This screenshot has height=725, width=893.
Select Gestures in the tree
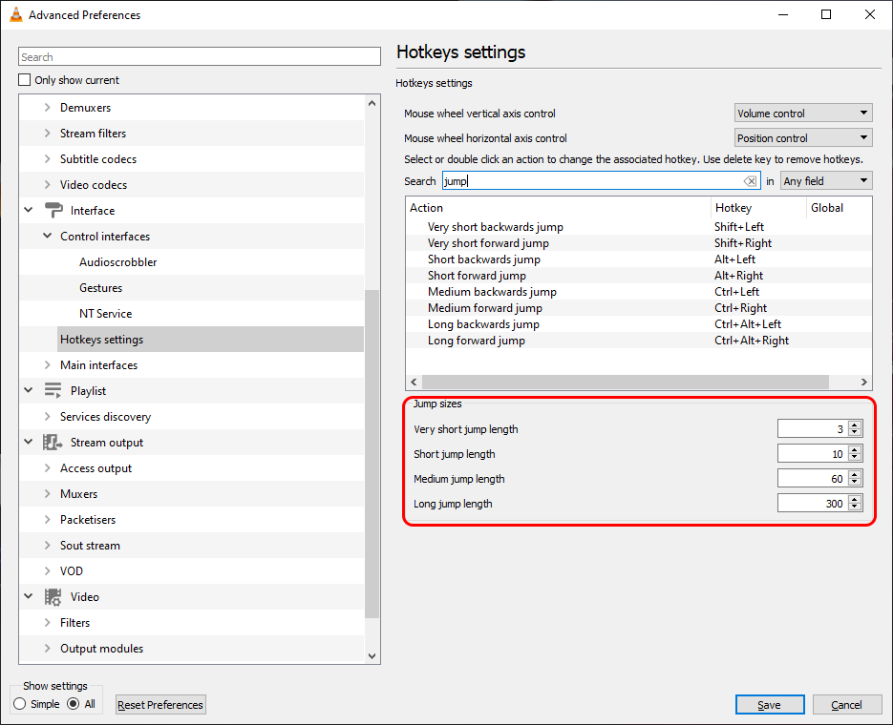[x=101, y=288]
